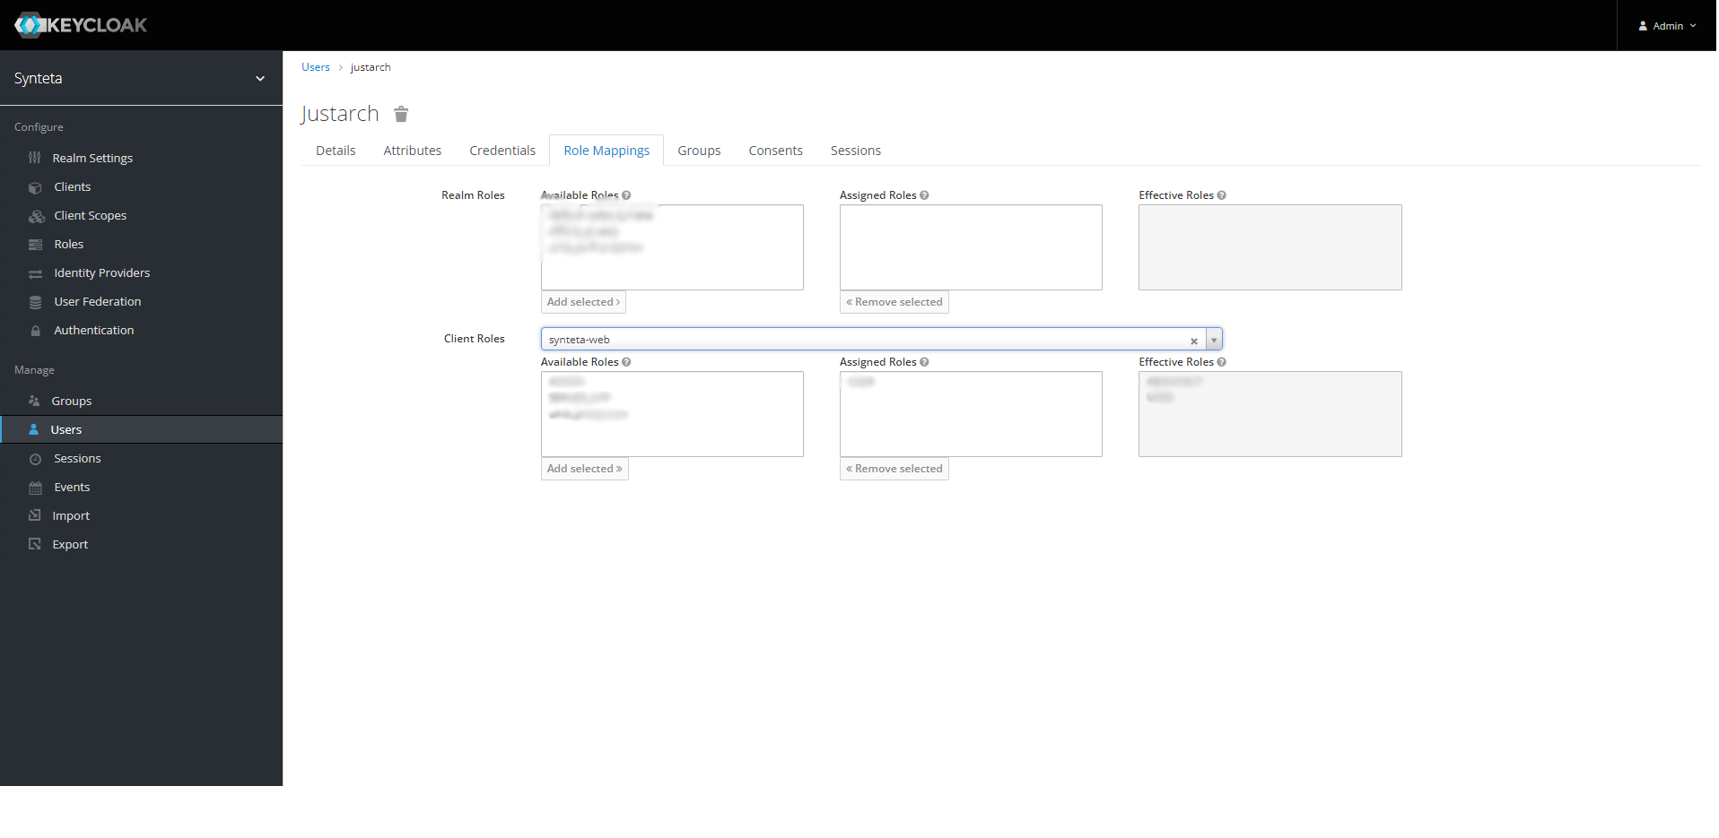Clear synteta-web with the x icon

[x=1193, y=340]
